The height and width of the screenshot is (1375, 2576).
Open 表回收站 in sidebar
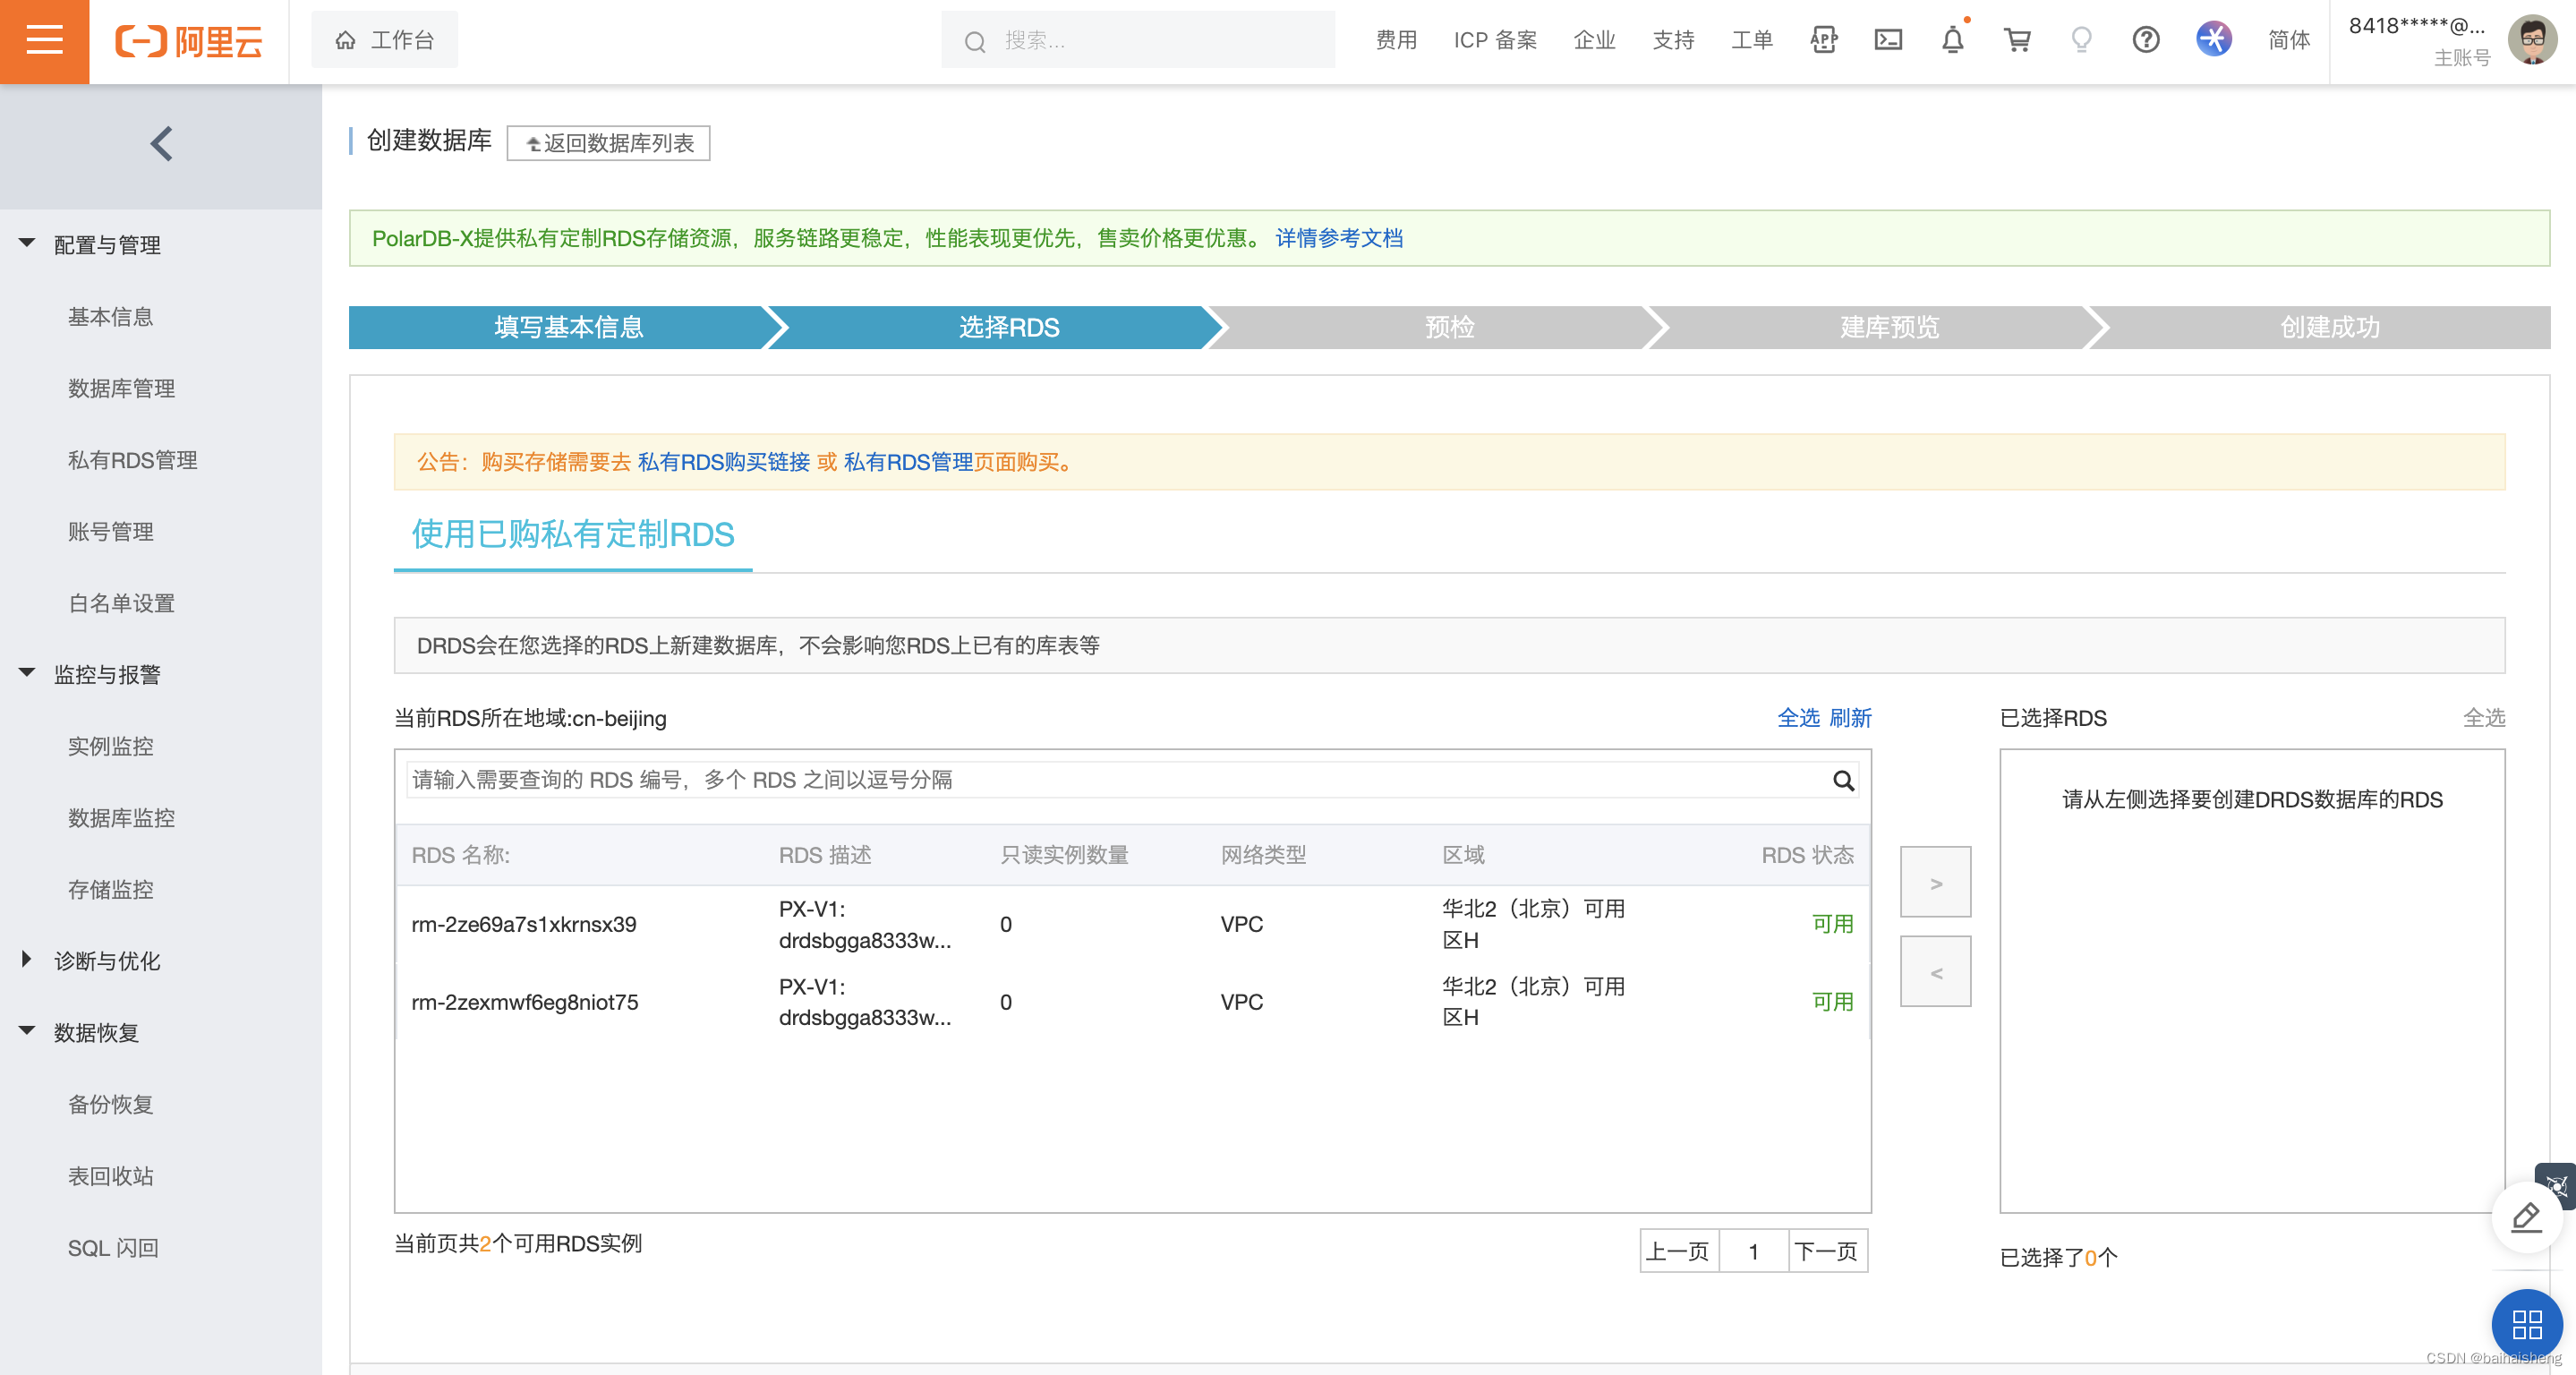(110, 1176)
